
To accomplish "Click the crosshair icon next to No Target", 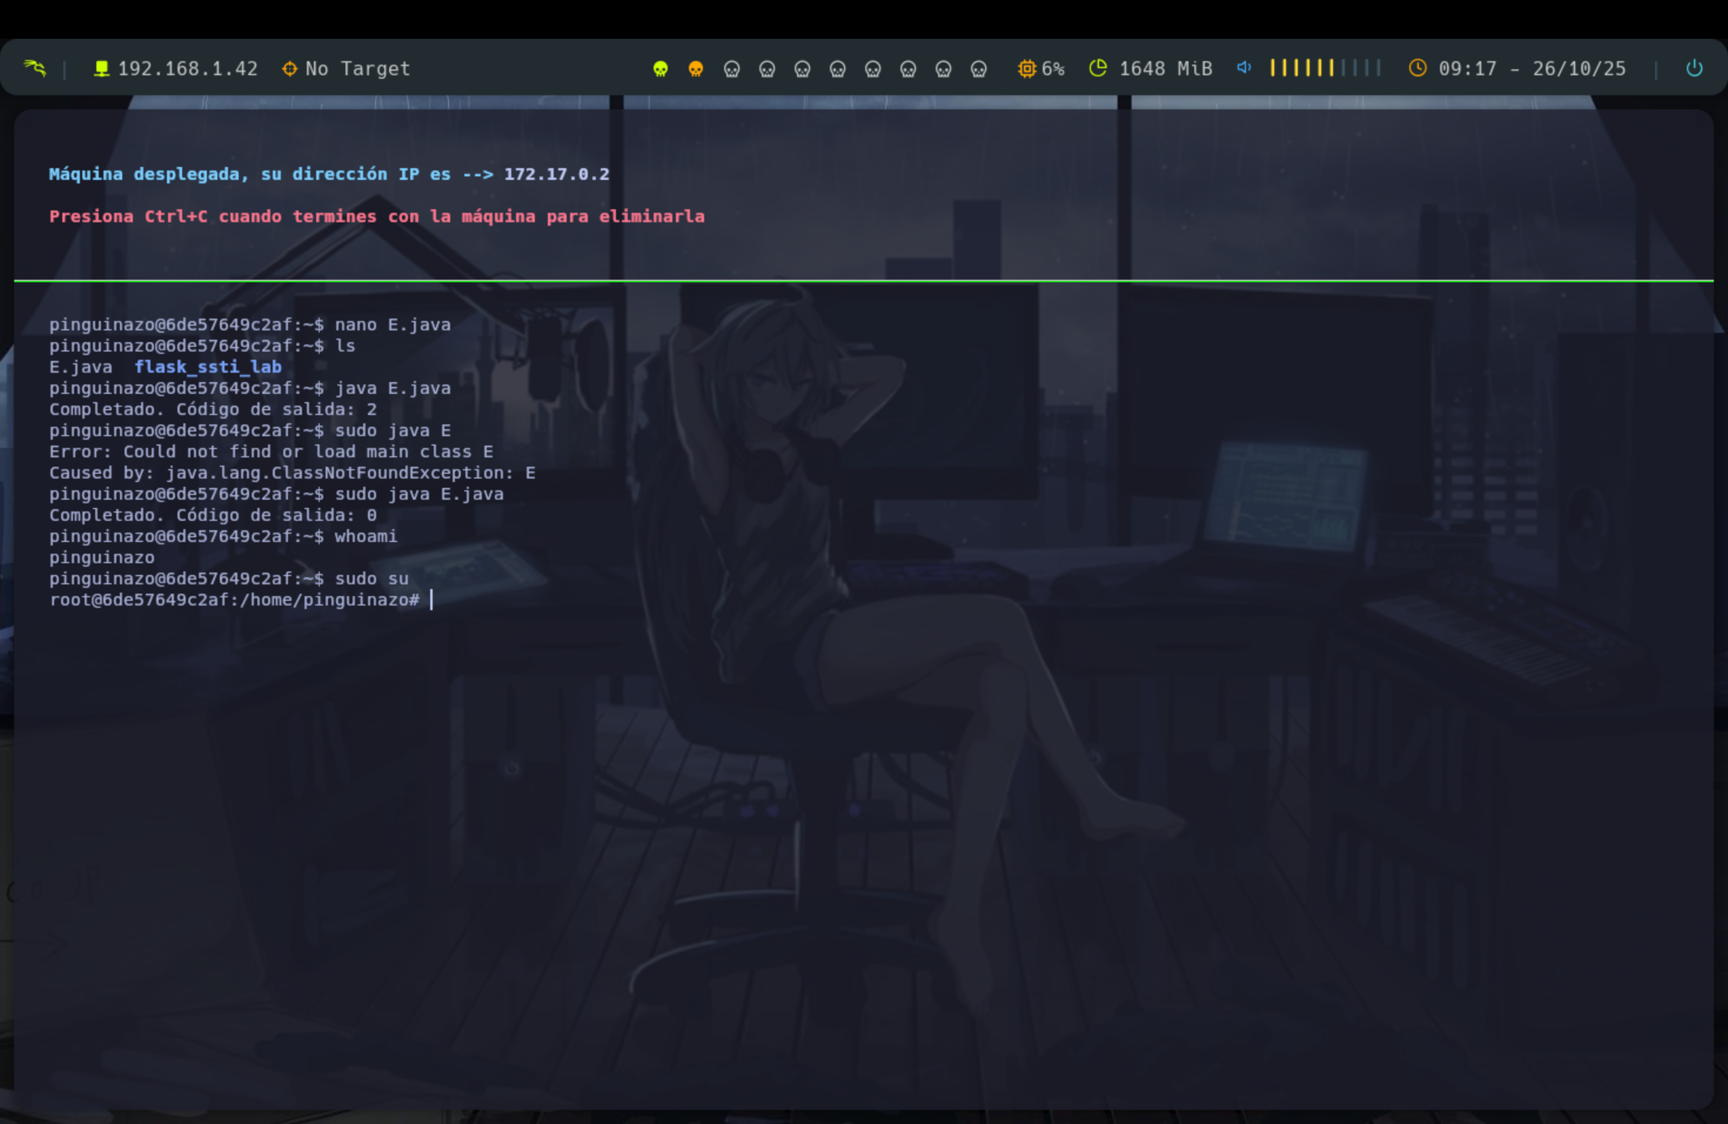I will (289, 68).
